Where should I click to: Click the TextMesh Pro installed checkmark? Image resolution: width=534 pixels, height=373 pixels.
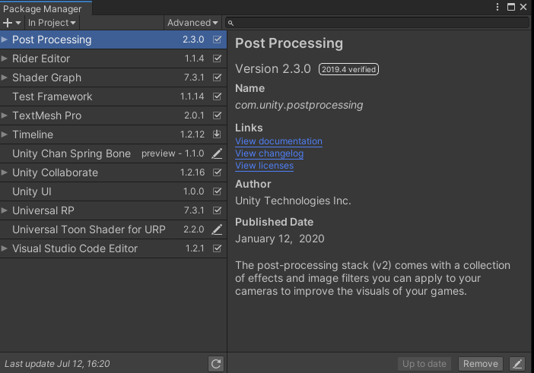[217, 115]
